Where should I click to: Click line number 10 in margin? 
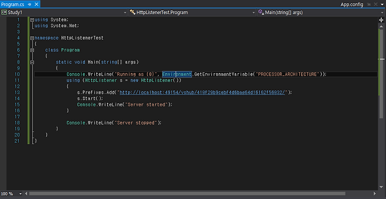(17, 74)
